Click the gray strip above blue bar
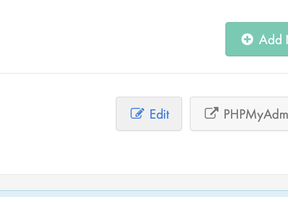The width and height of the screenshot is (288, 197). coord(144,183)
